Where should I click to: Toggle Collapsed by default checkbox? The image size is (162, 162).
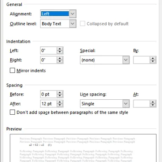click(83, 23)
